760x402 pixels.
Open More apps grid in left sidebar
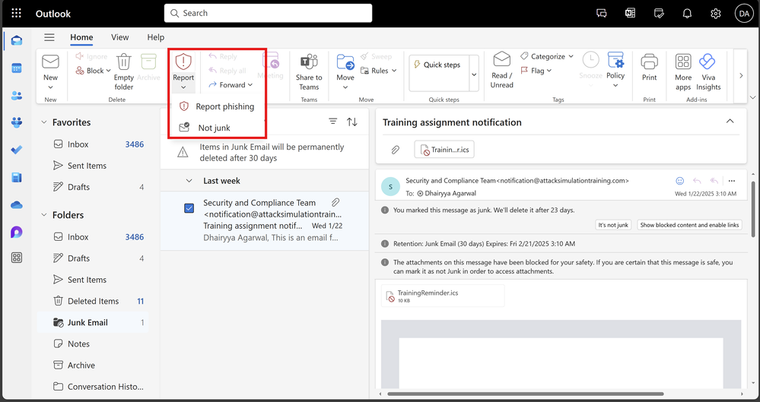tap(17, 258)
